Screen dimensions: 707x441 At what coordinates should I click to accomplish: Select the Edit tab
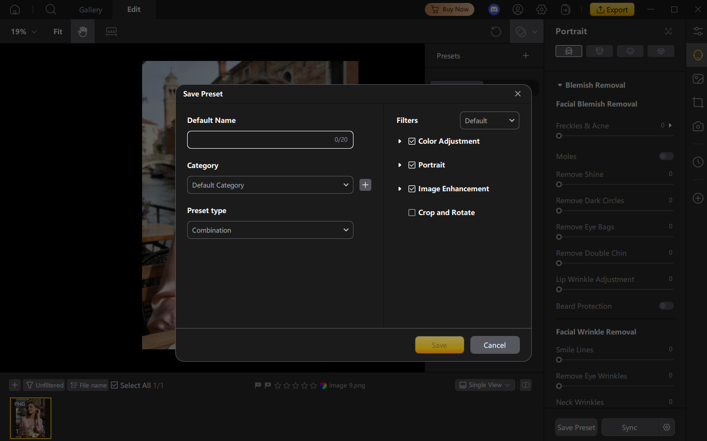133,9
